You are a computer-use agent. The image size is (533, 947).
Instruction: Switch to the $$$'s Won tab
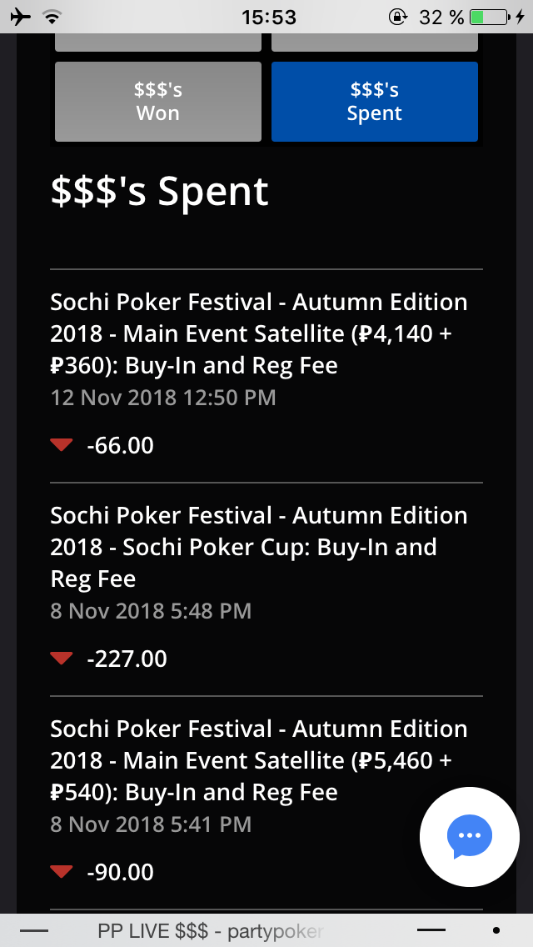click(158, 102)
